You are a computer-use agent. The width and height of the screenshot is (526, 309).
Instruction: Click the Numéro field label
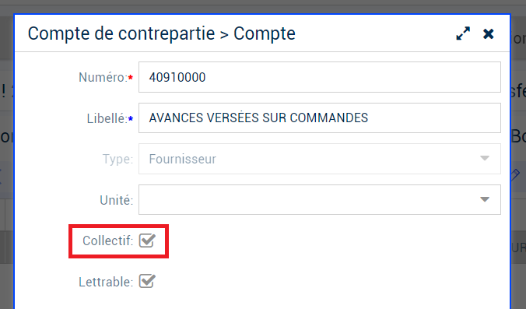[103, 78]
